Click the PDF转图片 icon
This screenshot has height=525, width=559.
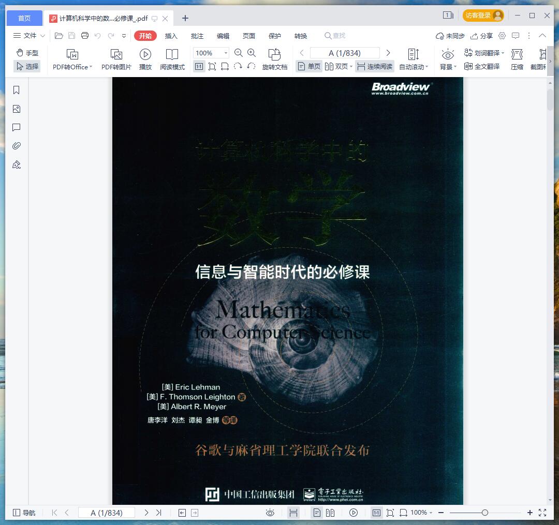pos(116,59)
